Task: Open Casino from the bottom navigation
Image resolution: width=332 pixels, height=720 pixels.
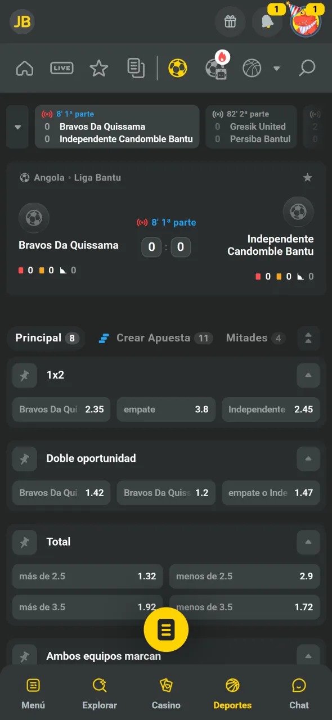Action: [x=166, y=692]
